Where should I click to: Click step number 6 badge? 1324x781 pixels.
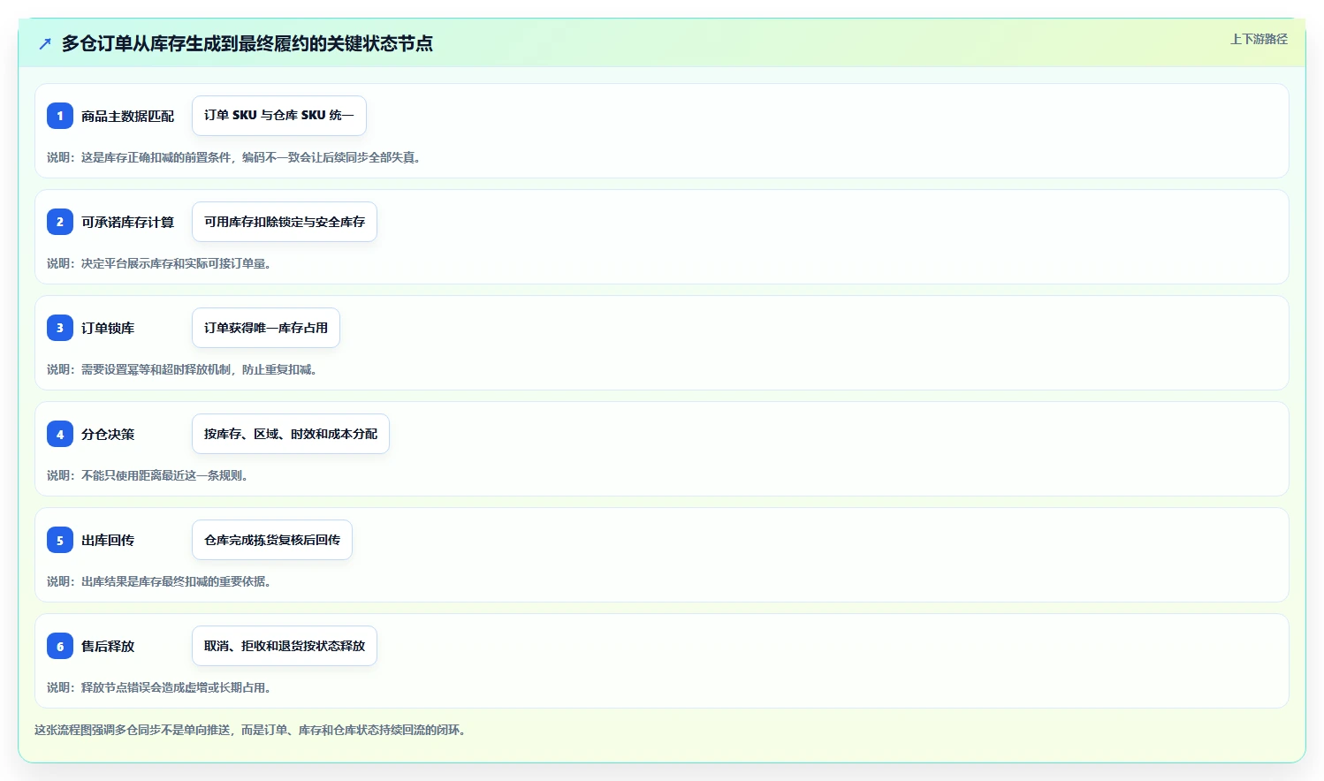point(60,646)
